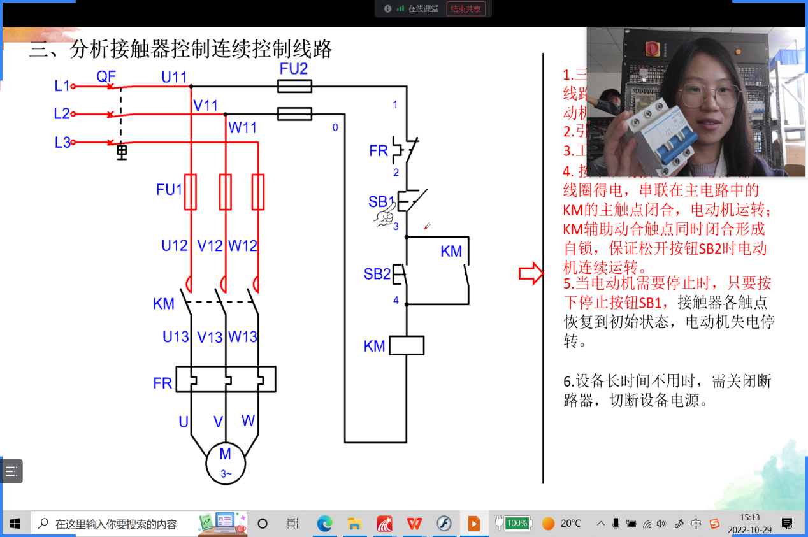
Task: Expand hidden system tray icons
Action: pos(600,524)
